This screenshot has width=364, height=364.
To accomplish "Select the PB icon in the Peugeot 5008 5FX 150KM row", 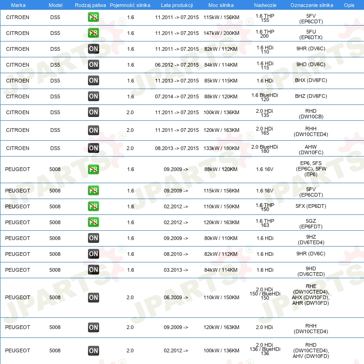I will tap(94, 206).
